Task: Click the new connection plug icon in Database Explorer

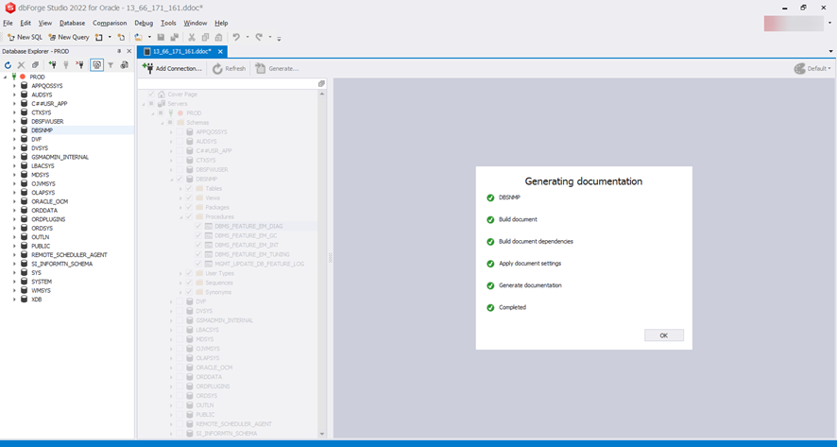Action: [x=52, y=65]
